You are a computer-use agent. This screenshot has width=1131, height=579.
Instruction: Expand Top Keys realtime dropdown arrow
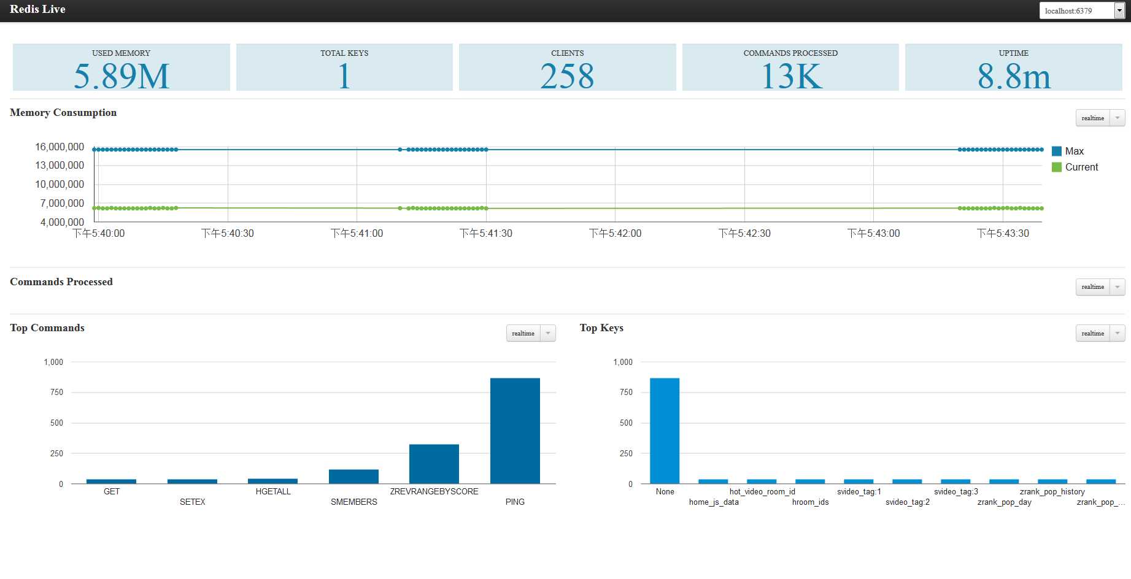point(1117,333)
